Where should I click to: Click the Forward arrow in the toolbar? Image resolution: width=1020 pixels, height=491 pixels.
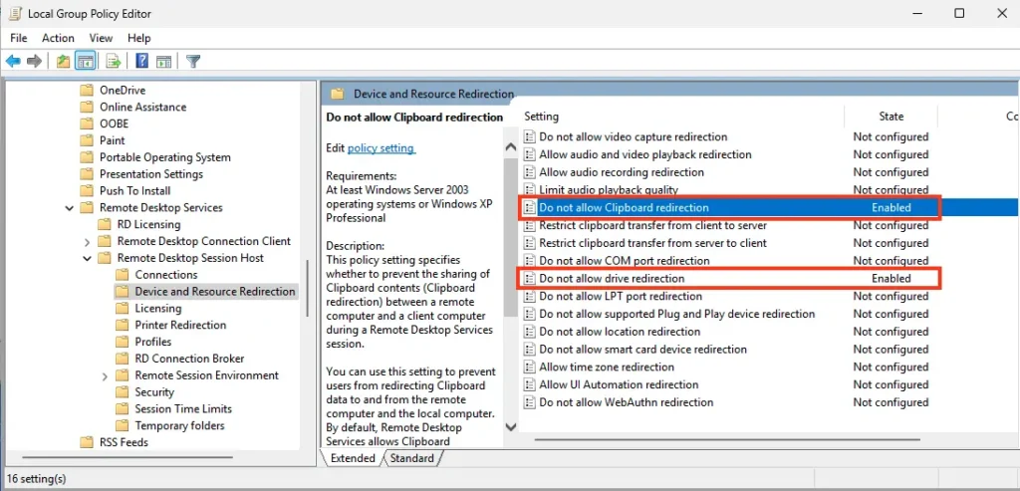[x=35, y=61]
